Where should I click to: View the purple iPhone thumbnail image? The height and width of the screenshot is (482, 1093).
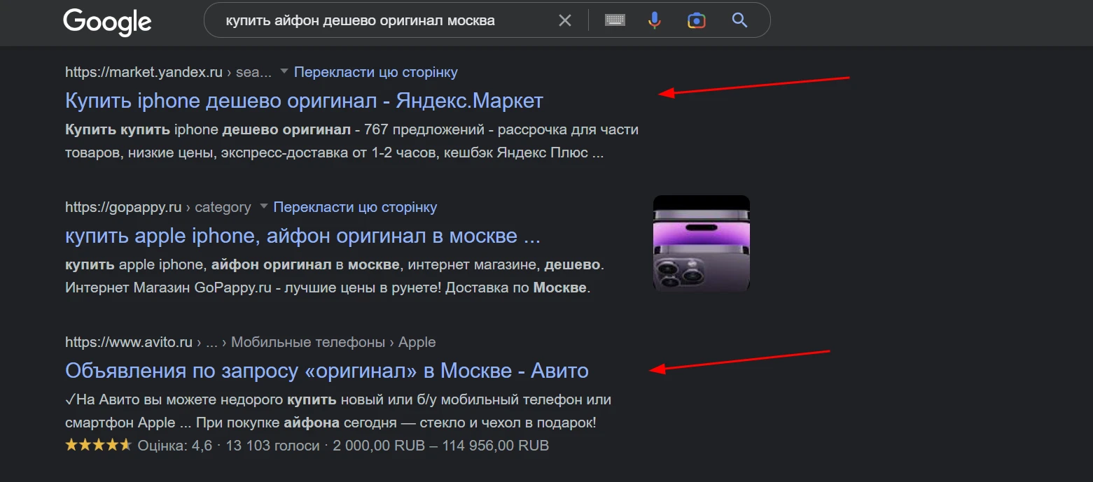click(701, 243)
